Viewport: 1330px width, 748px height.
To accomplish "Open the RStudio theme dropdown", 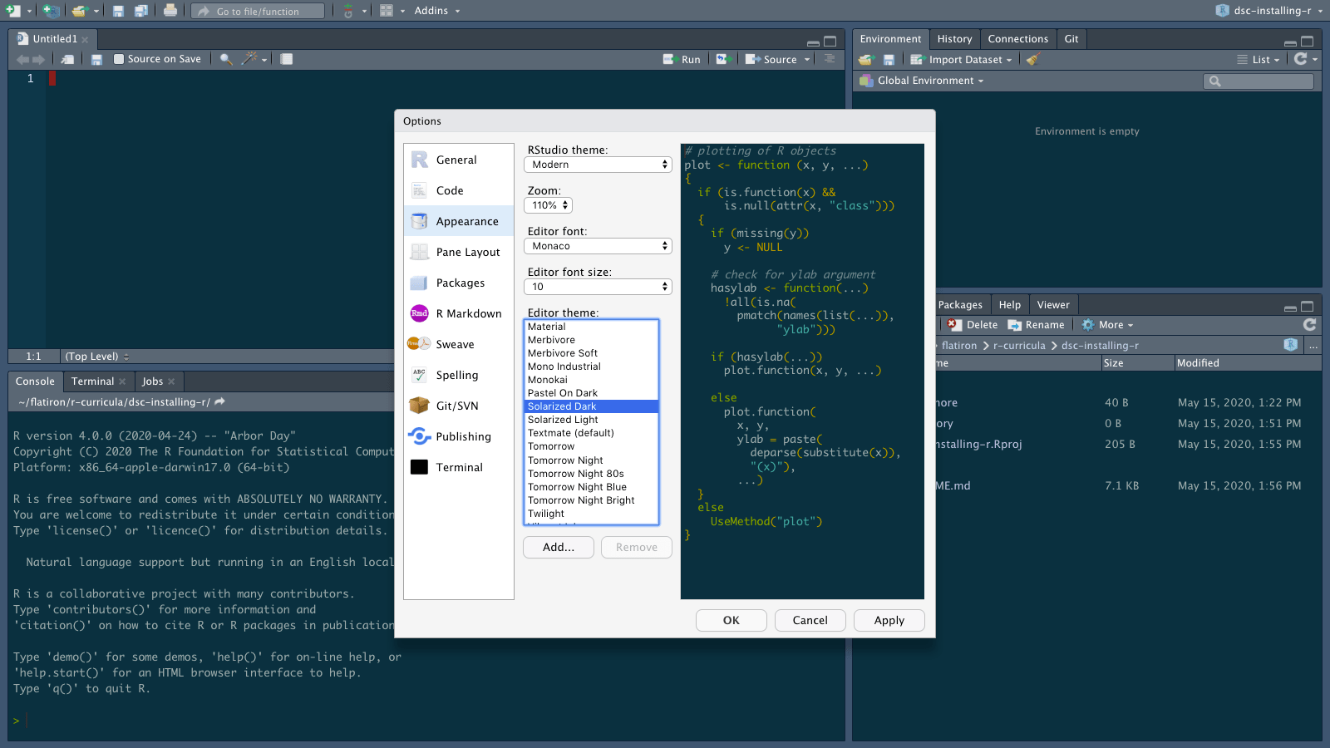I will click(x=598, y=164).
